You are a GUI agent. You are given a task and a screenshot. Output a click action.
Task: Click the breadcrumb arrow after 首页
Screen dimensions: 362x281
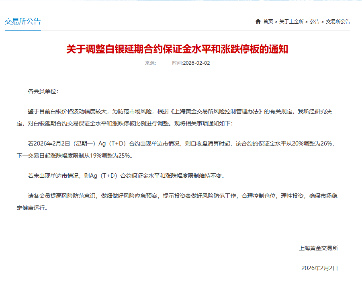pyautogui.click(x=276, y=22)
